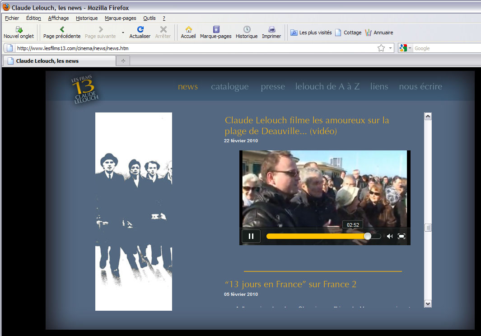Go back with Page précédente

(62, 32)
